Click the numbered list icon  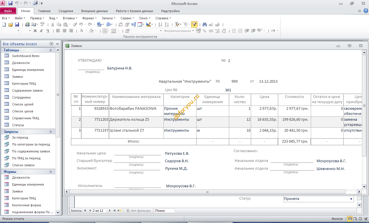point(240,31)
